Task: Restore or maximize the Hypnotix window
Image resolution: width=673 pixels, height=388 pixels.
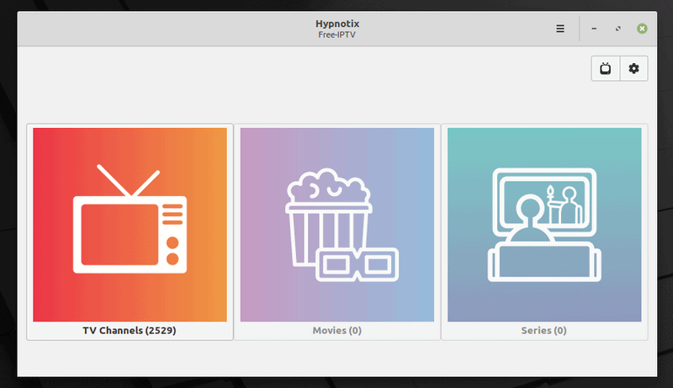Action: tap(618, 29)
